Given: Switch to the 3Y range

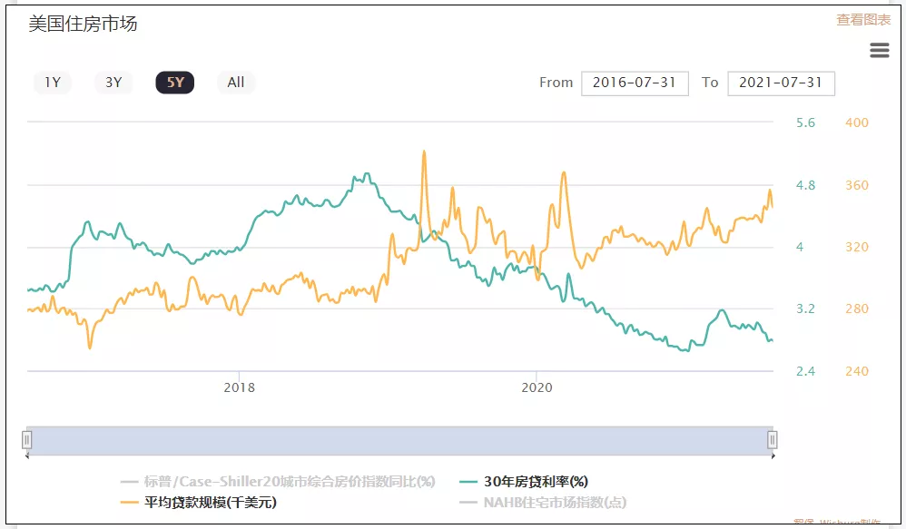Looking at the screenshot, I should pos(113,83).
